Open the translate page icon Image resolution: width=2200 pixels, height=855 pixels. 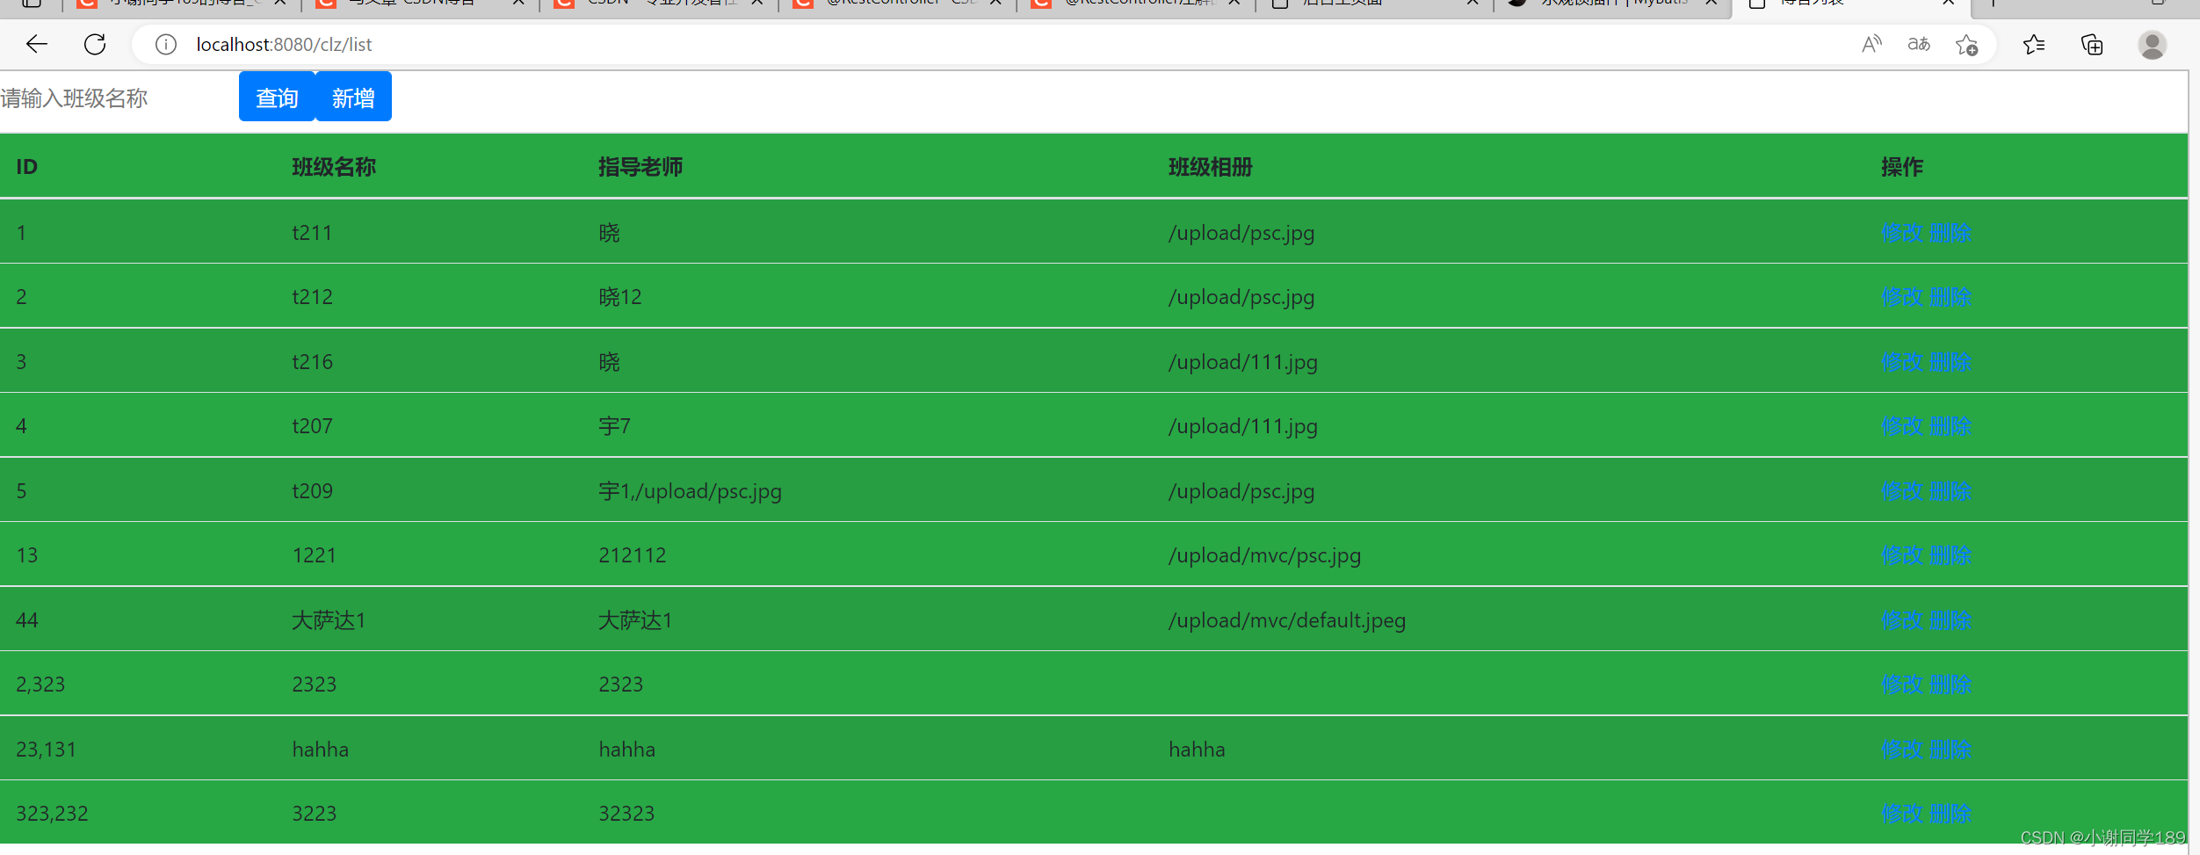(1919, 44)
